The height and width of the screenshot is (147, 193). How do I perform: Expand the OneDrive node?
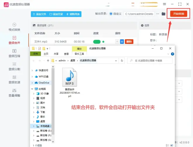32,83
